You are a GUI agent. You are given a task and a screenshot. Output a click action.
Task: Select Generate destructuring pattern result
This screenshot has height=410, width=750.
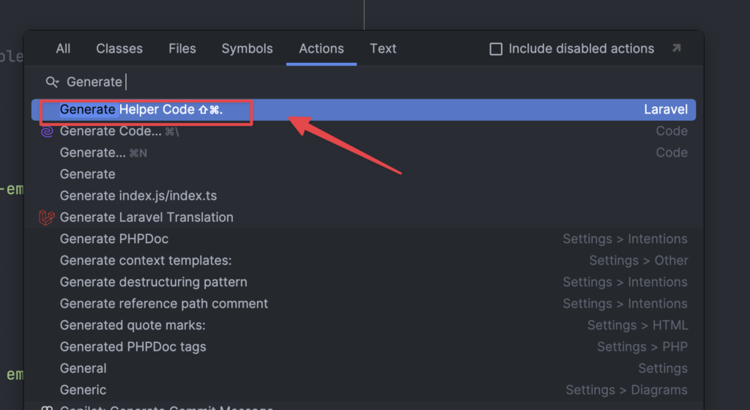pos(153,282)
